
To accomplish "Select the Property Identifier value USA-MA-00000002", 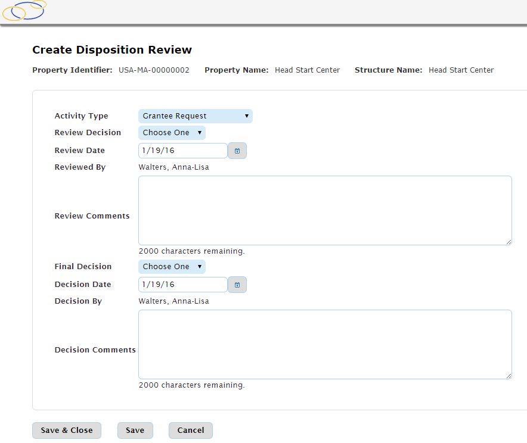I will 154,70.
